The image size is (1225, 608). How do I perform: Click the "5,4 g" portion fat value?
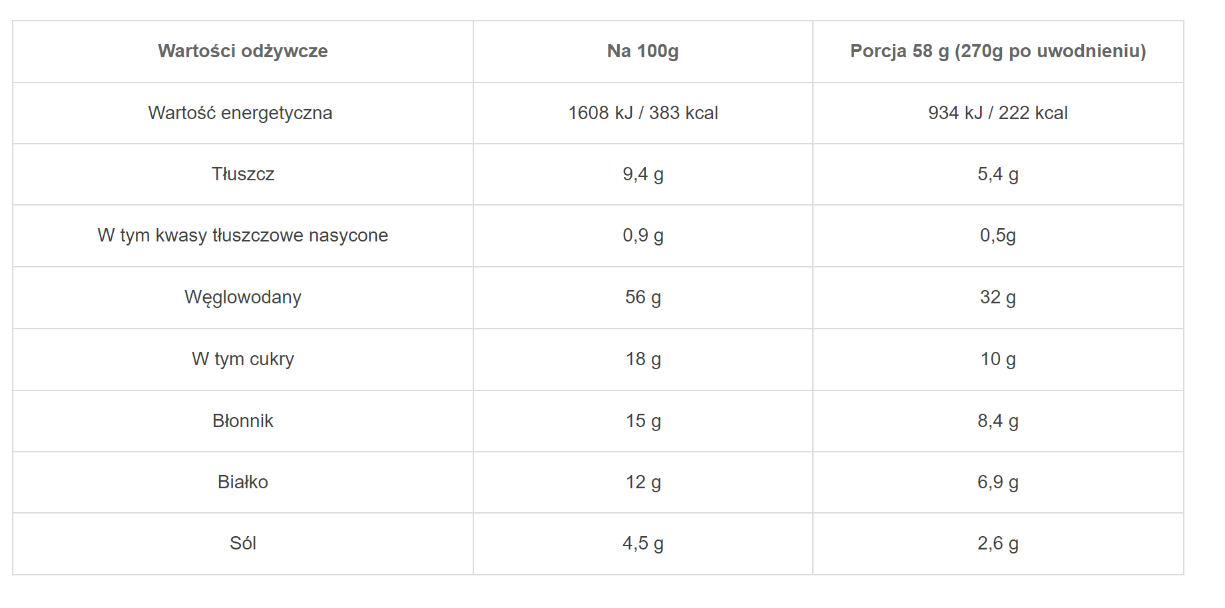pyautogui.click(x=997, y=174)
